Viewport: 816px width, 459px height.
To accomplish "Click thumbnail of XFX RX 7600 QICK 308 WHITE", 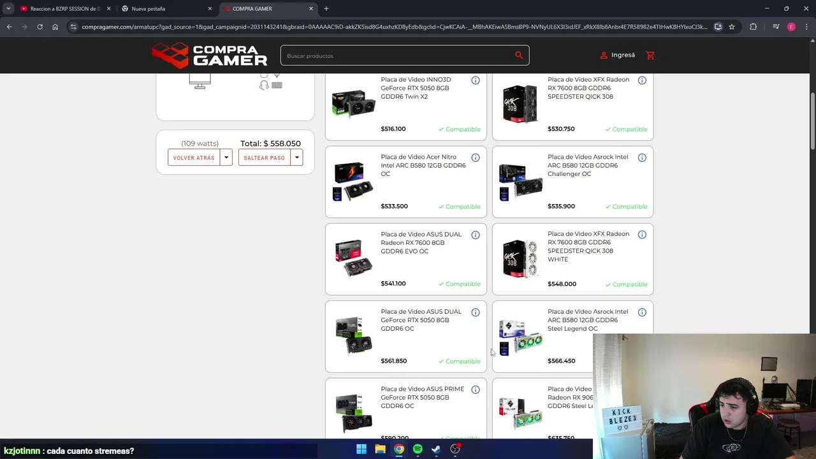I will 520,258.
